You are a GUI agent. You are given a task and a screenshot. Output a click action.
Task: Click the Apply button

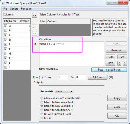coord(117,98)
